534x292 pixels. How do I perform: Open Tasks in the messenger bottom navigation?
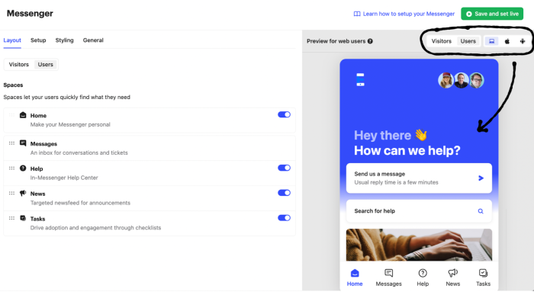(x=483, y=278)
